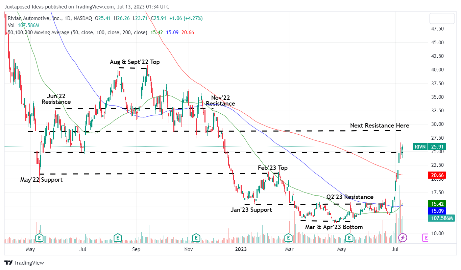Click the 37.50 price axis label

click(x=437, y=84)
